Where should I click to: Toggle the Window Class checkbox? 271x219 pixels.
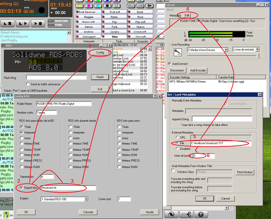tap(173, 170)
